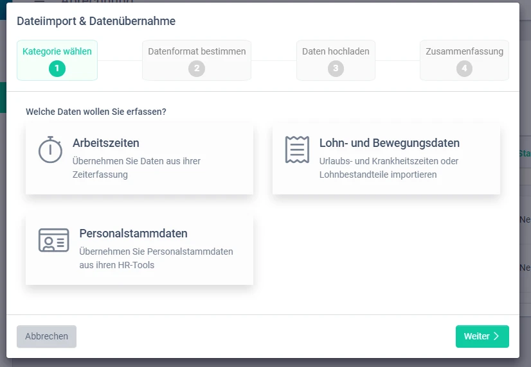531x367 pixels.
Task: Click the receipt icon for Lohn- und Bewegungsdaten
Action: 297,149
